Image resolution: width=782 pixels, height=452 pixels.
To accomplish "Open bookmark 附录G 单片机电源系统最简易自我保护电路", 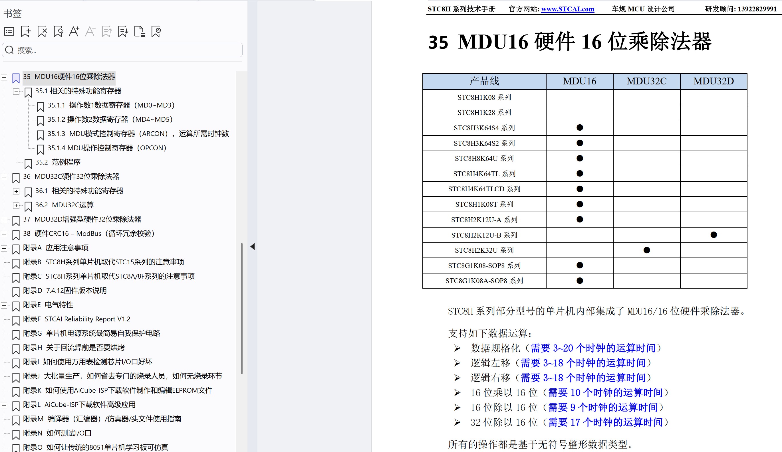I will coord(92,333).
